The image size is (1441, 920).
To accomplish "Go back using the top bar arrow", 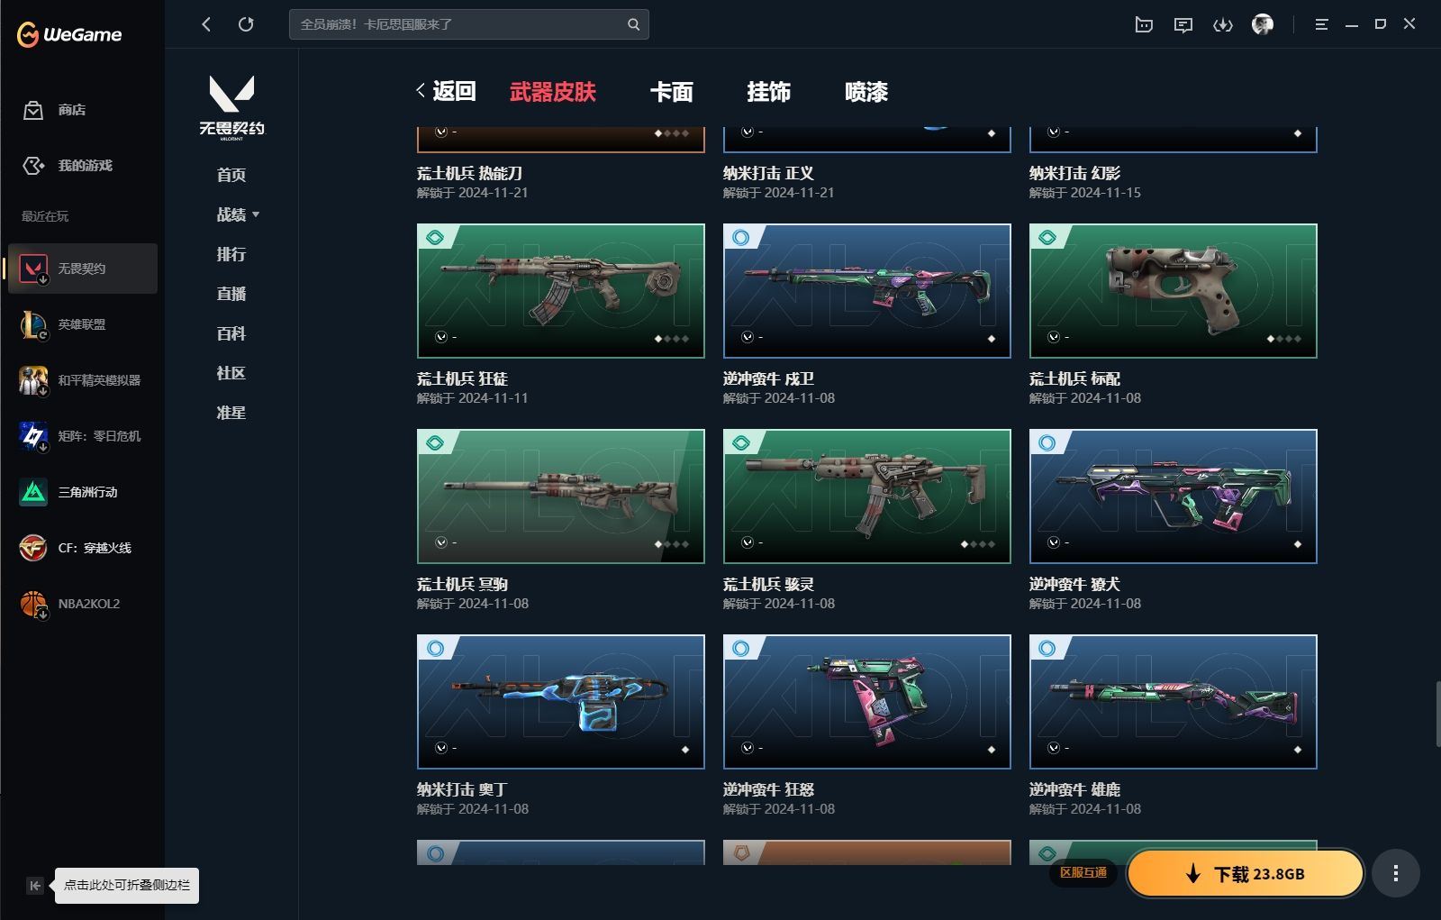I will tap(206, 24).
